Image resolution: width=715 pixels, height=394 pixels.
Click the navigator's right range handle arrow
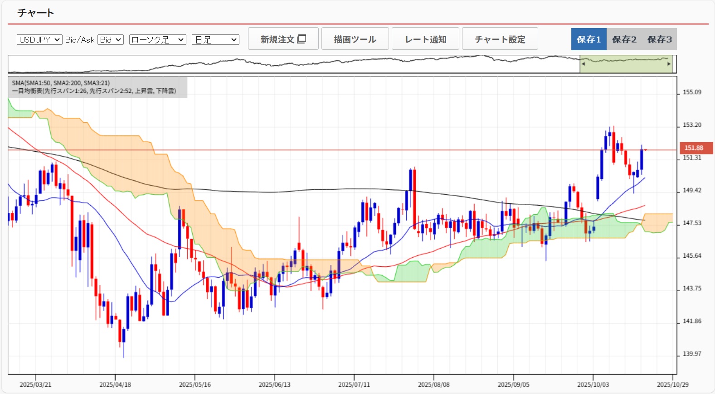(669, 64)
